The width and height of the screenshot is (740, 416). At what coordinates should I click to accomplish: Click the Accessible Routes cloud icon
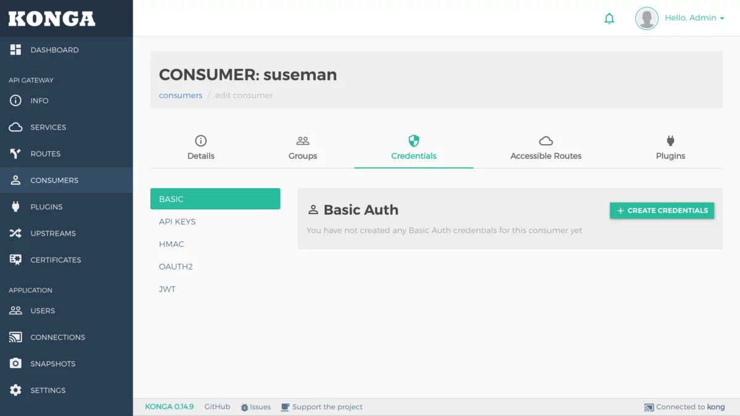coord(546,141)
